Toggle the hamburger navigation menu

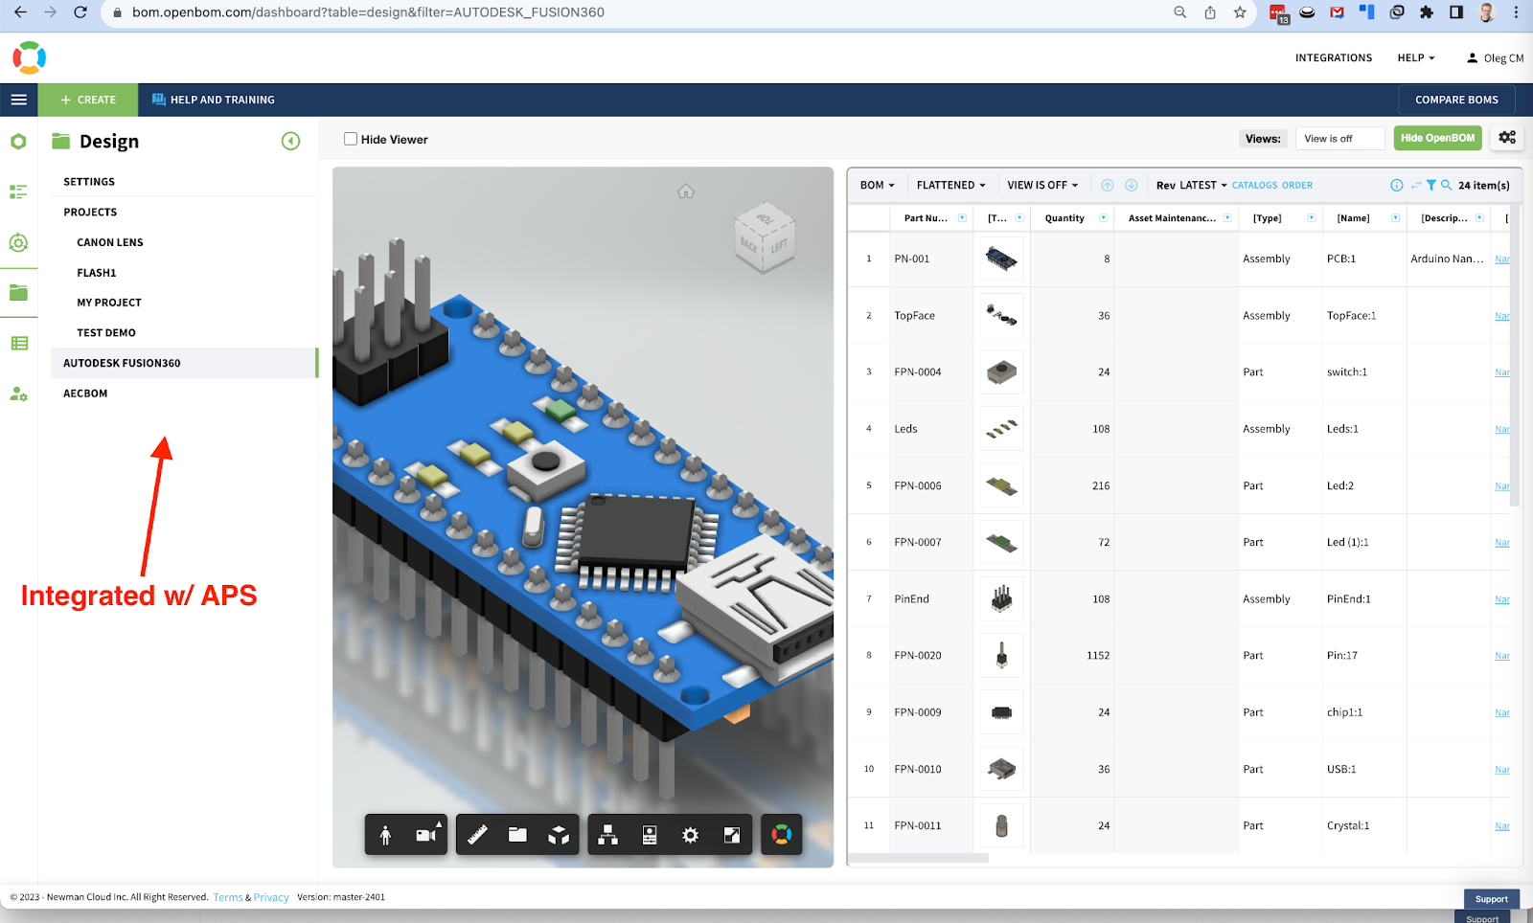click(x=18, y=100)
